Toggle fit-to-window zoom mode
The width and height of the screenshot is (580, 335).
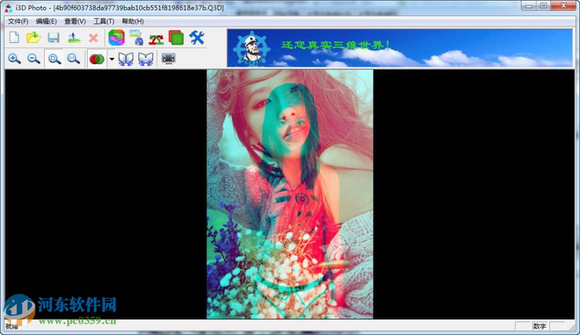point(53,58)
